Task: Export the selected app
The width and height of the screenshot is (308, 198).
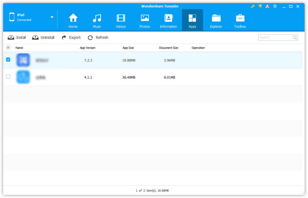Action: (x=71, y=37)
